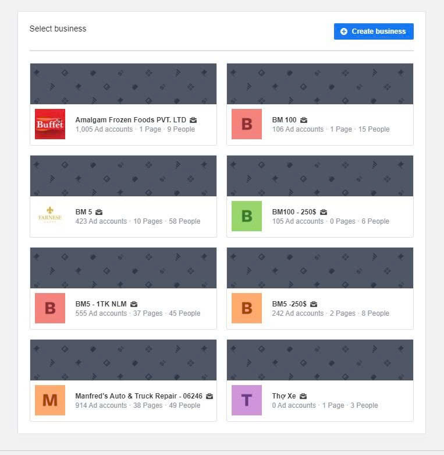This screenshot has height=455, width=444.
Task: Click briefcase icon beside BM 100
Action: point(303,120)
